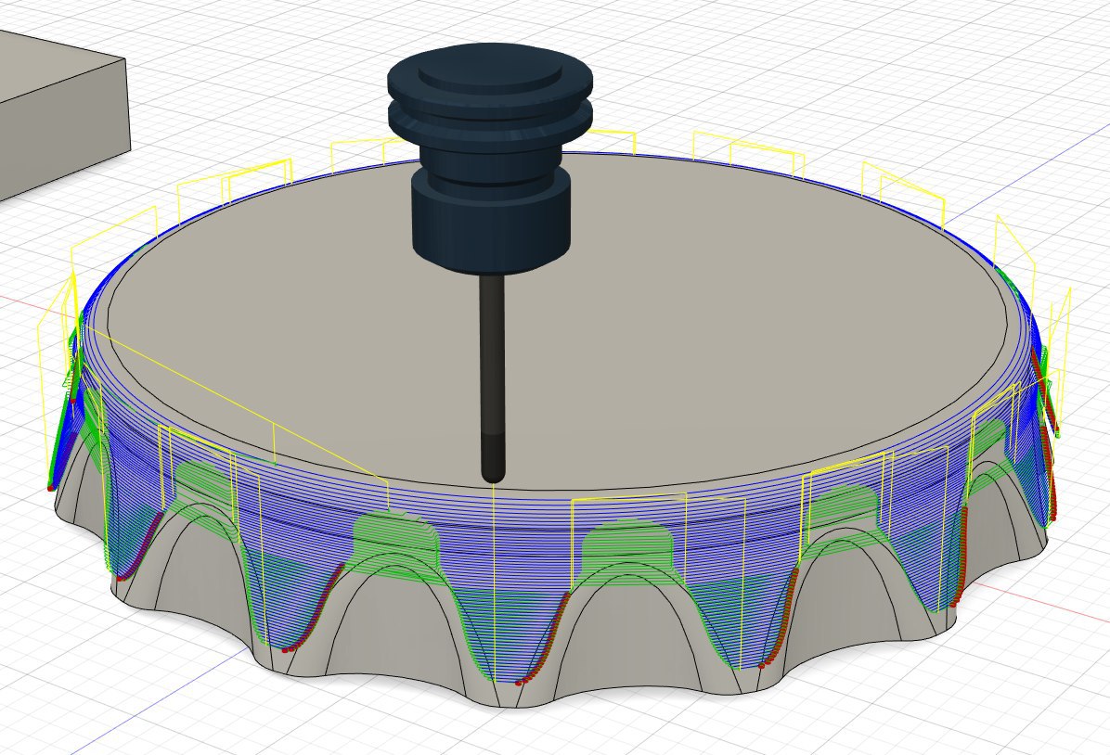The width and height of the screenshot is (1110, 755).
Task: Click the rounded ball tip of the tool
Action: tap(493, 473)
